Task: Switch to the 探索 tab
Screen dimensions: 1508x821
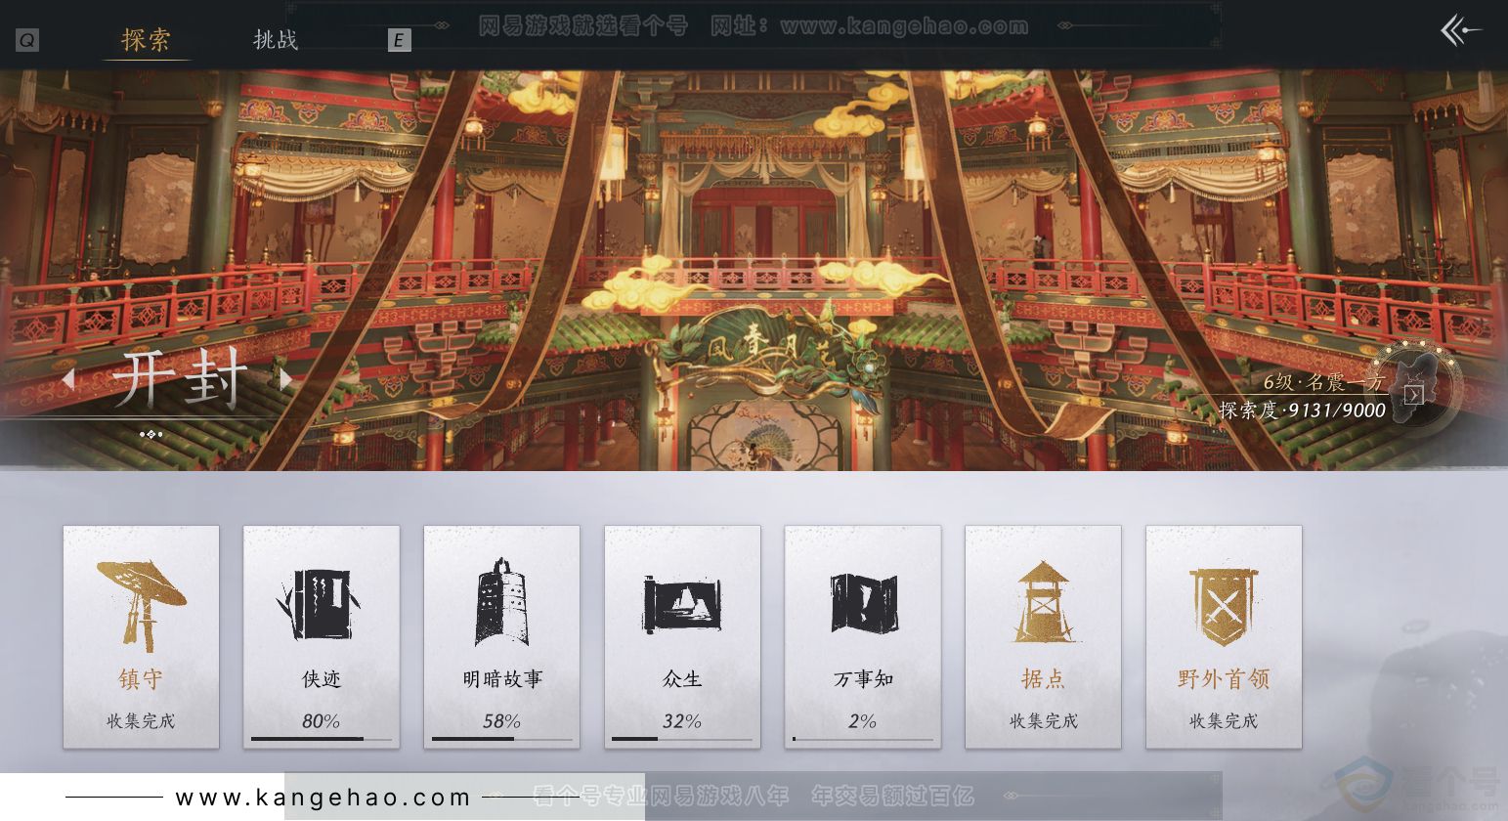Action: [x=146, y=39]
